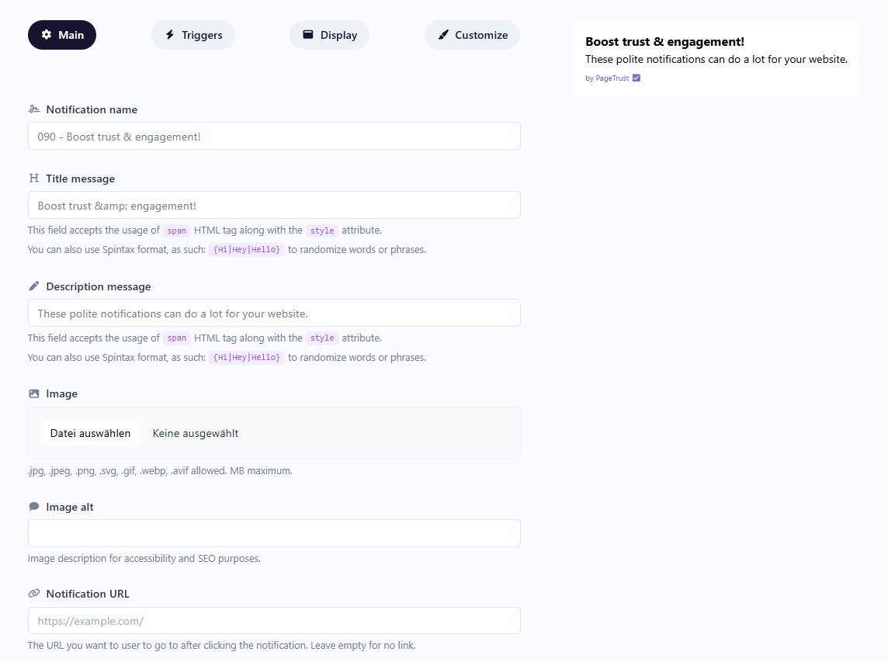This screenshot has height=662, width=888.
Task: Click the Keine ausgewählt file status text
Action: pyautogui.click(x=196, y=433)
